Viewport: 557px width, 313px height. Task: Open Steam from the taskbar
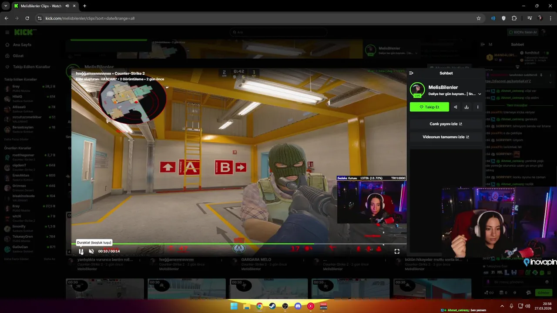tap(272, 306)
